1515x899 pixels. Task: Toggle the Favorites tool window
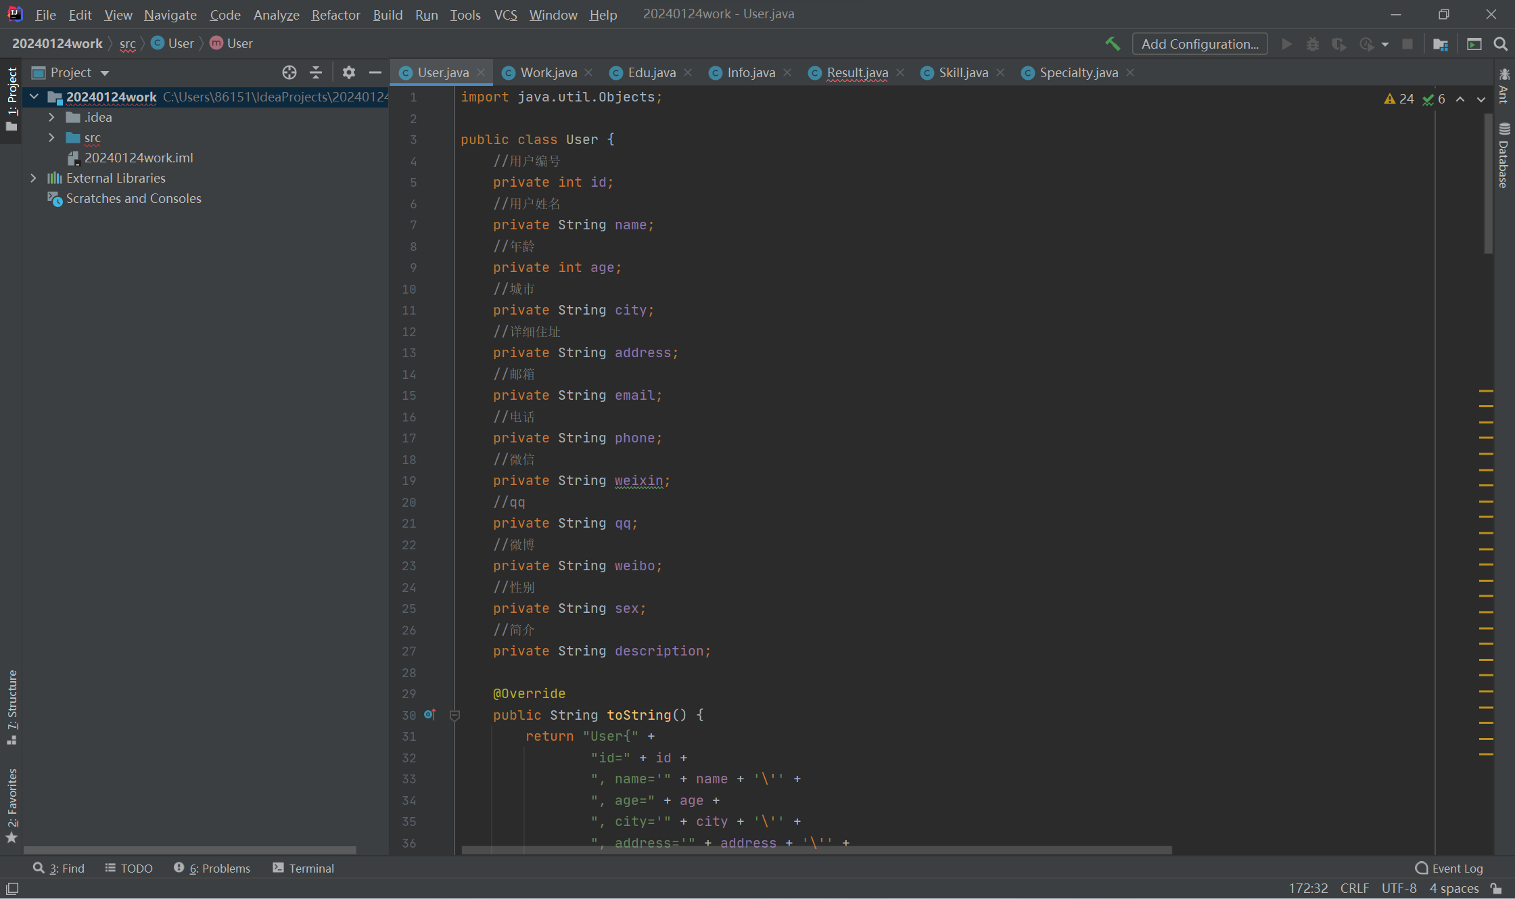point(11,805)
